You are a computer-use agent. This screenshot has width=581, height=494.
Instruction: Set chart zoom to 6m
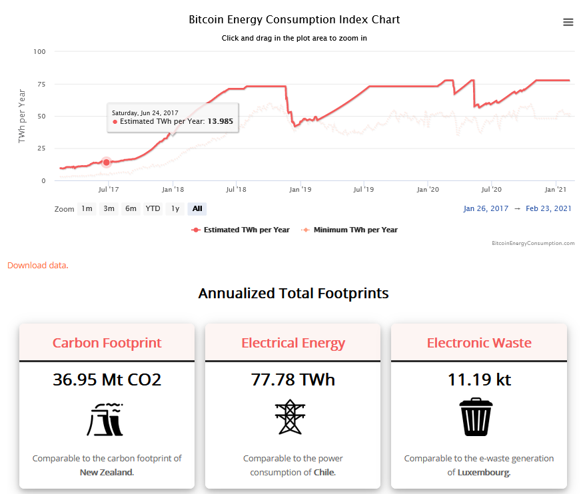[131, 209]
